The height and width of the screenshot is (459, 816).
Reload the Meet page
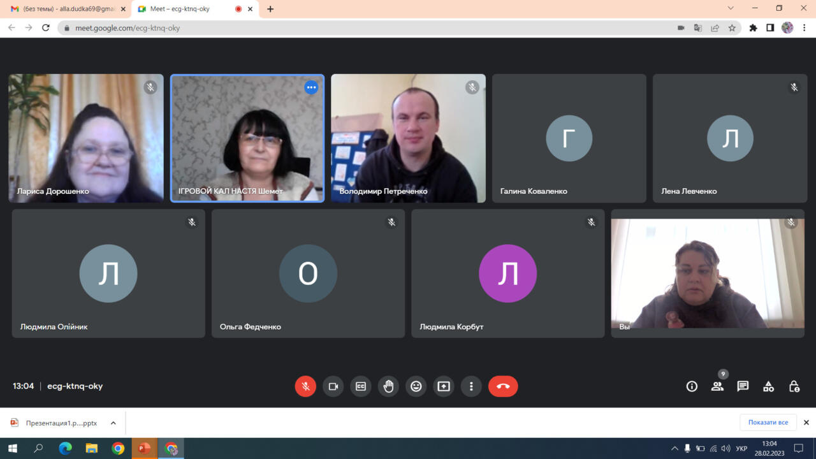pos(46,28)
